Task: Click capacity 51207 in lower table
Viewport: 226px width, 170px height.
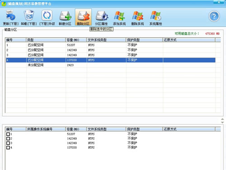Action: coord(71,134)
